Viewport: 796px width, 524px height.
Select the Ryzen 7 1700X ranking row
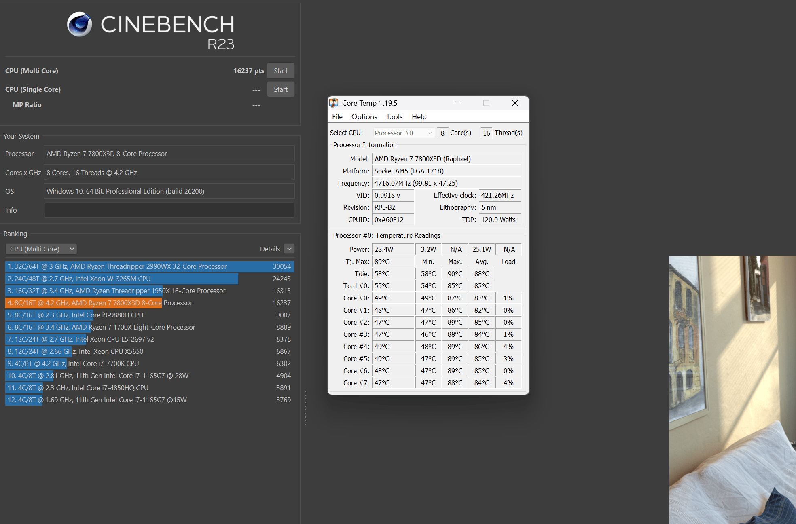[150, 327]
